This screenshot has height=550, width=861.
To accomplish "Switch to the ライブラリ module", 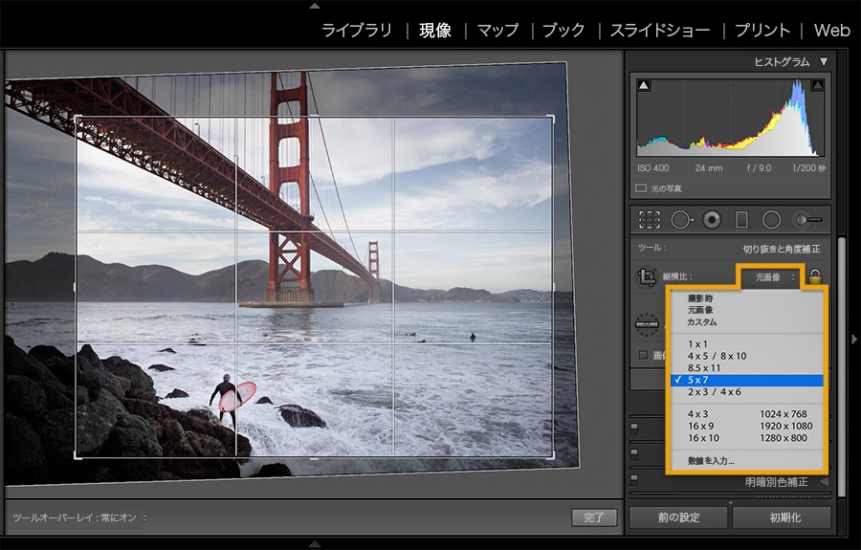I will point(357,31).
